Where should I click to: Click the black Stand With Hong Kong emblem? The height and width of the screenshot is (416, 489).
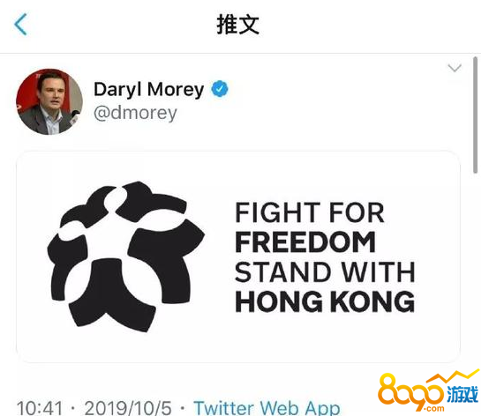click(125, 256)
